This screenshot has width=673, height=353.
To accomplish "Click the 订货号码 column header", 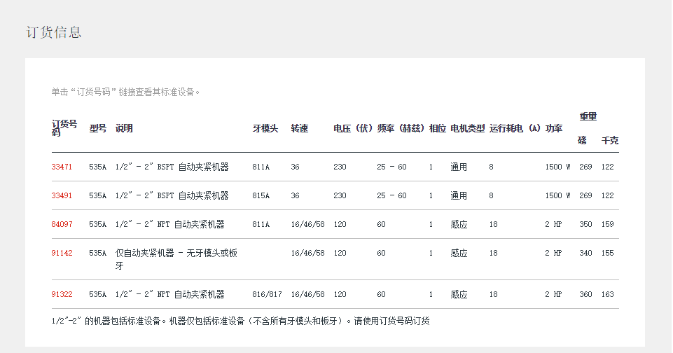I will point(64,127).
